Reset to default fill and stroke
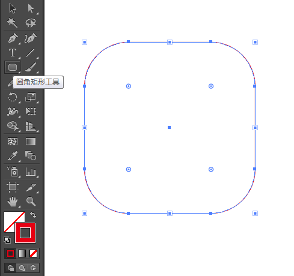The width and height of the screenshot is (294, 276). click(x=7, y=240)
